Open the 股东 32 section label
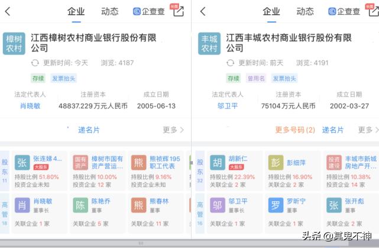Screen dimensions: 379x248 200,171
